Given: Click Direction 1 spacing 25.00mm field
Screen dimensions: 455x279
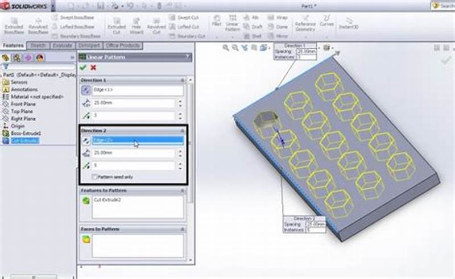Looking at the screenshot, I should coord(134,103).
